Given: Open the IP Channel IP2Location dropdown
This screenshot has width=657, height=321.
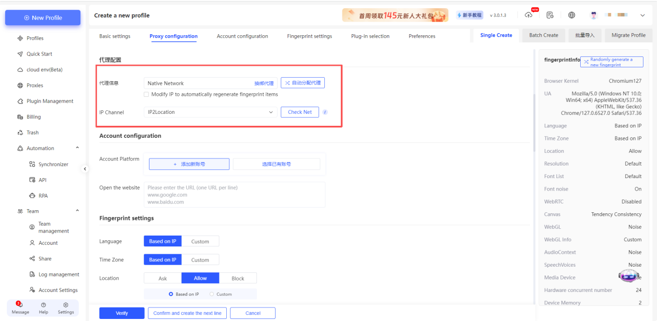Looking at the screenshot, I should 210,112.
